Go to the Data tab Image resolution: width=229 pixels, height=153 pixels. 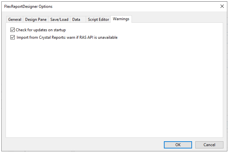pyautogui.click(x=76, y=20)
